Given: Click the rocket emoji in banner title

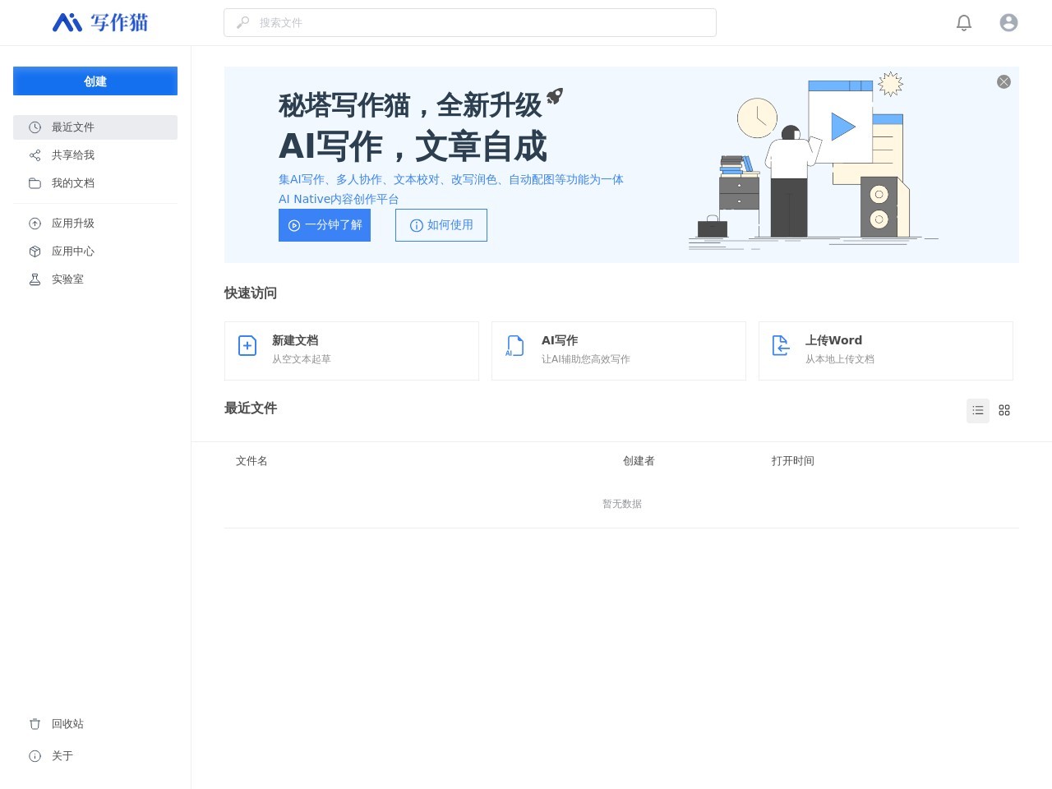Looking at the screenshot, I should 555,96.
